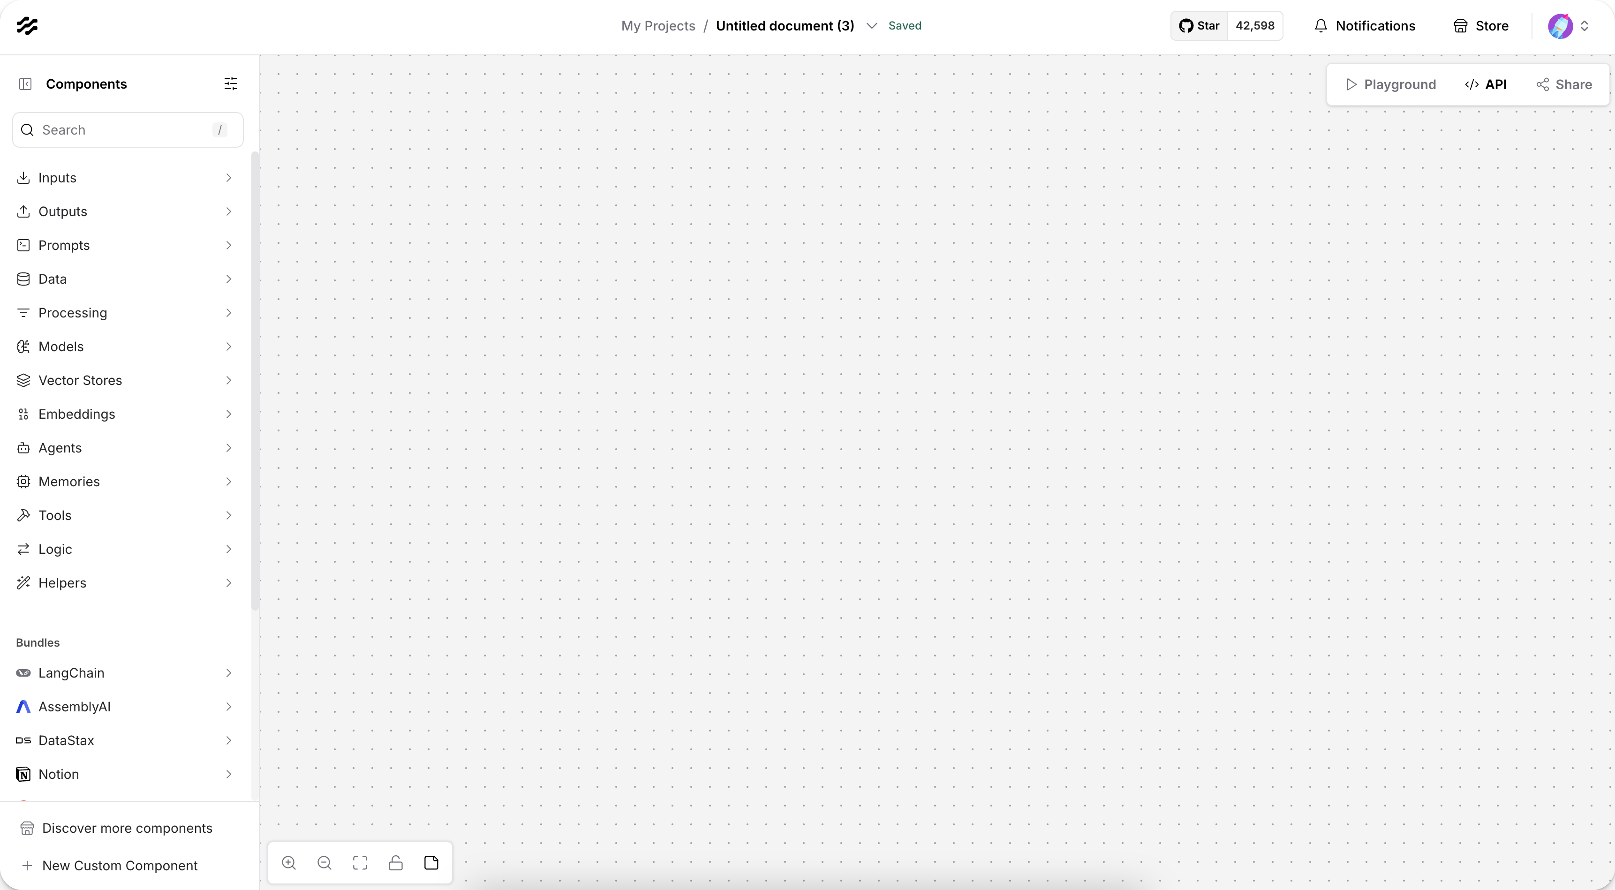
Task: Add a note with sticky-note icon
Action: click(x=431, y=863)
